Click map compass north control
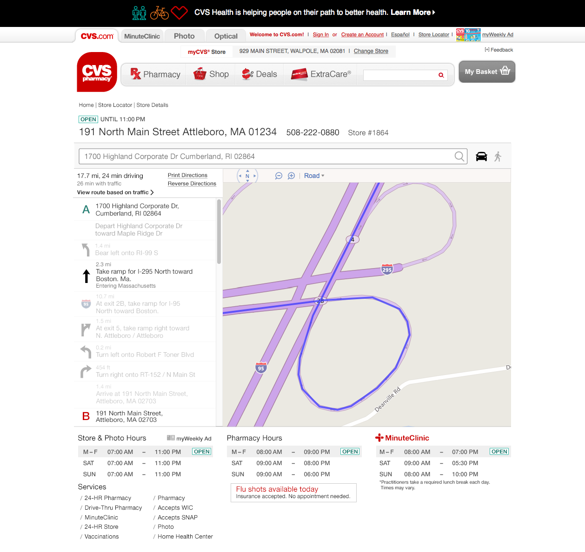 (x=247, y=176)
